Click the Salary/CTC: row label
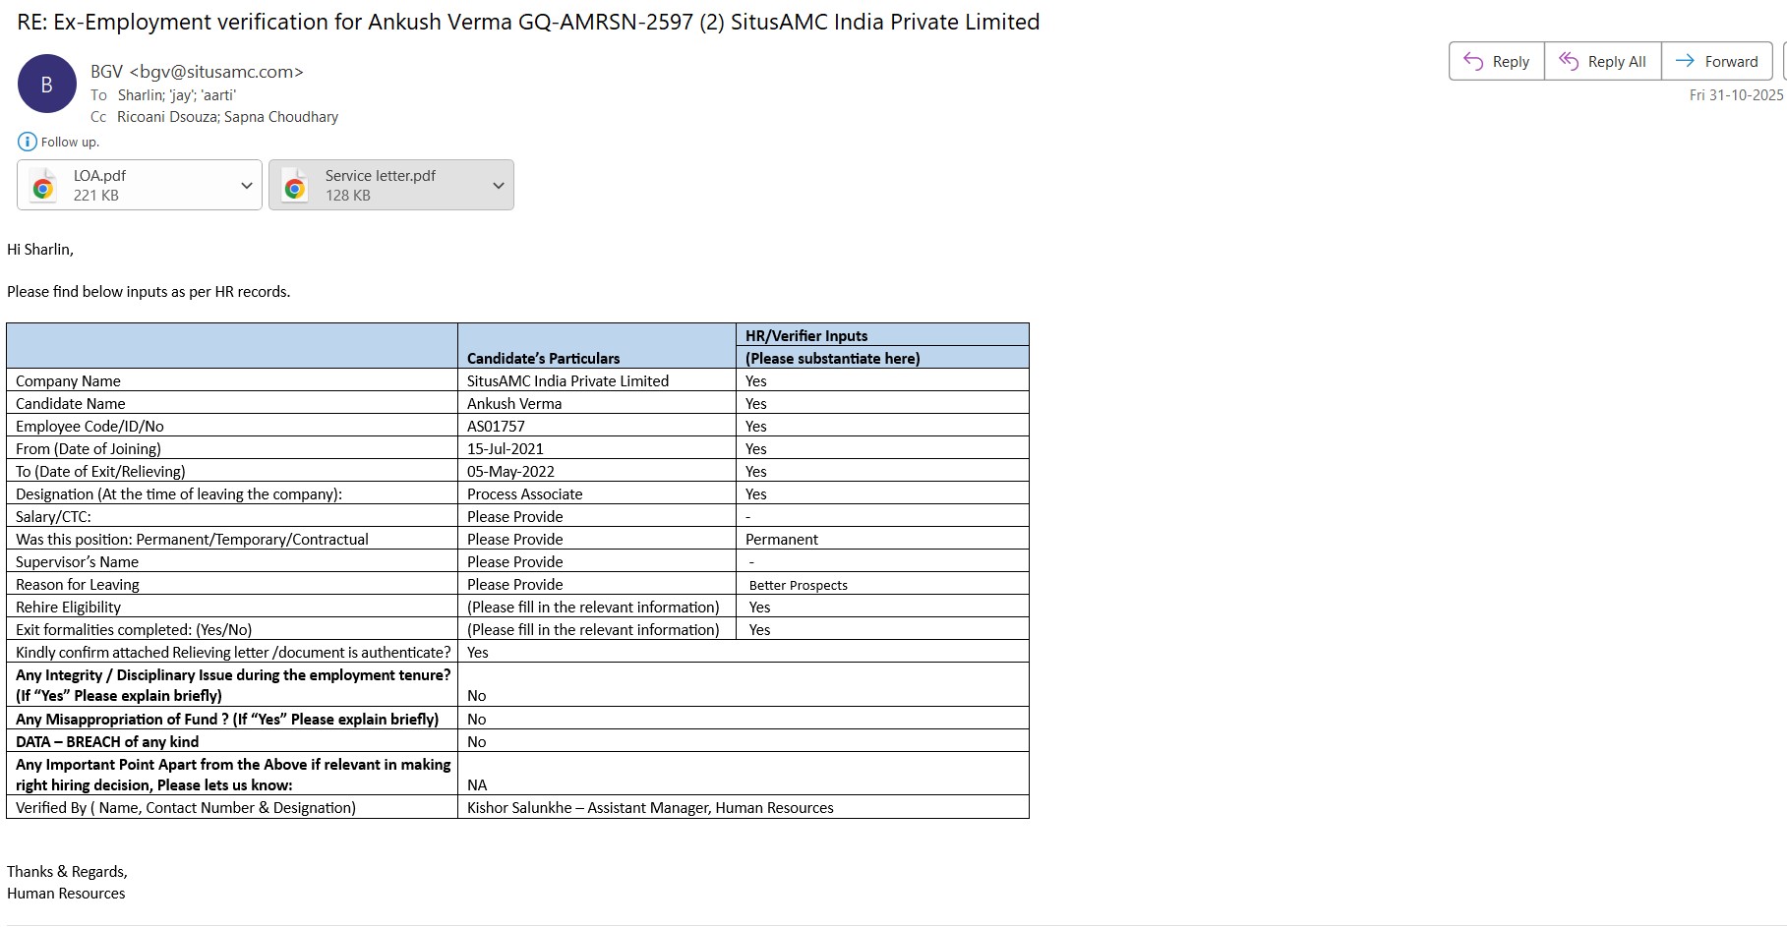 pos(53,517)
